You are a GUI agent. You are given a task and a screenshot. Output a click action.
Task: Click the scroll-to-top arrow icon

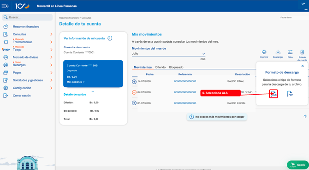[x=305, y=116]
